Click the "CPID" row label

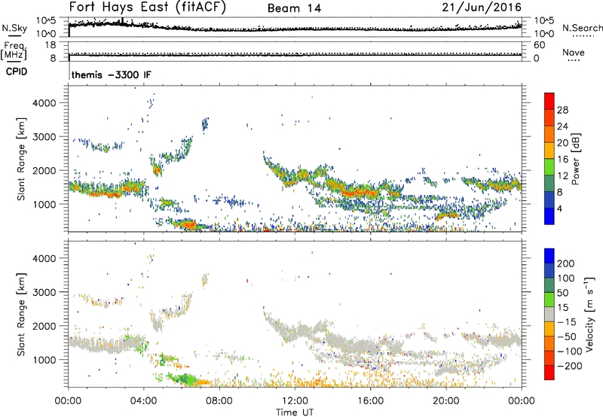coord(17,72)
